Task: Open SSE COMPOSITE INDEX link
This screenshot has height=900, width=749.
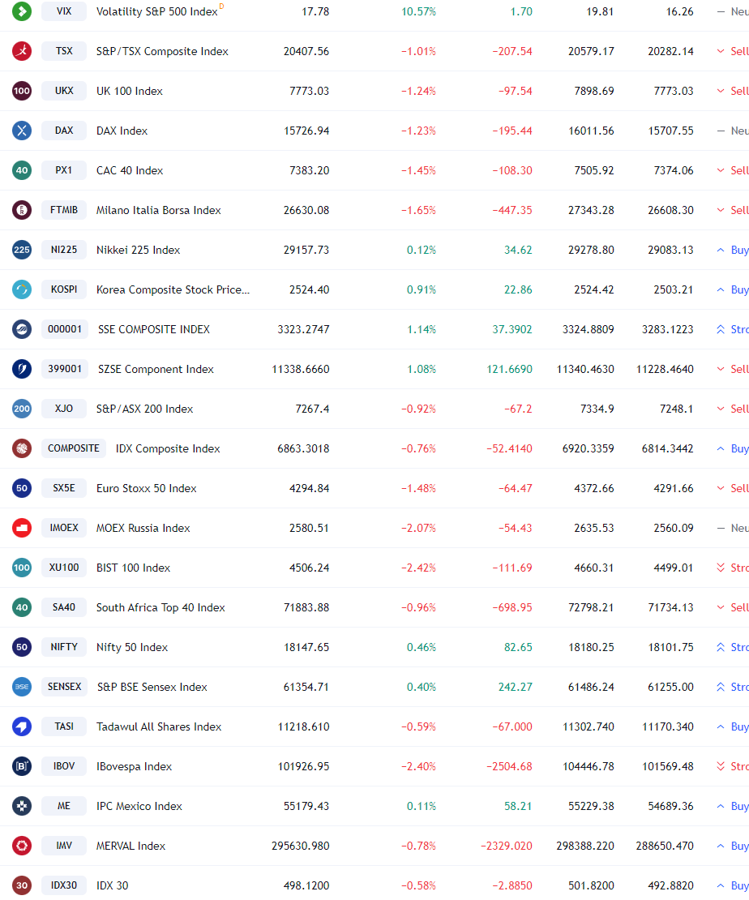Action: tap(154, 329)
